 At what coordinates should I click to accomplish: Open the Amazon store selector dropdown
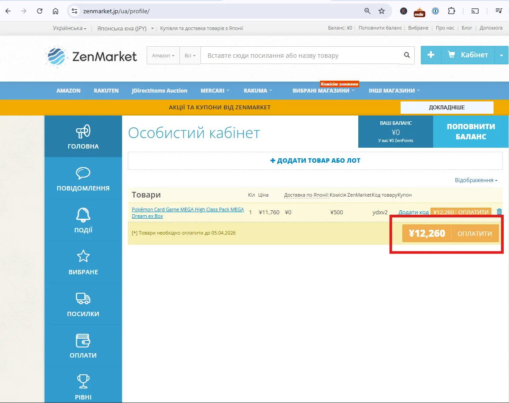(163, 56)
